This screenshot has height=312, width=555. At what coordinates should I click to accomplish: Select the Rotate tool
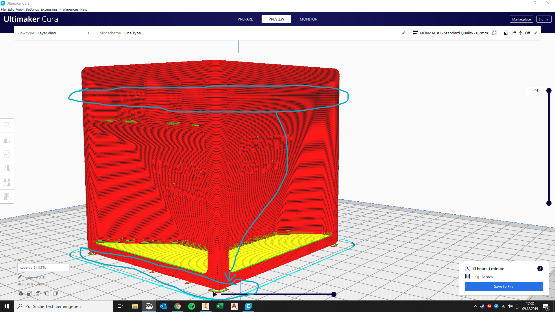click(x=7, y=154)
